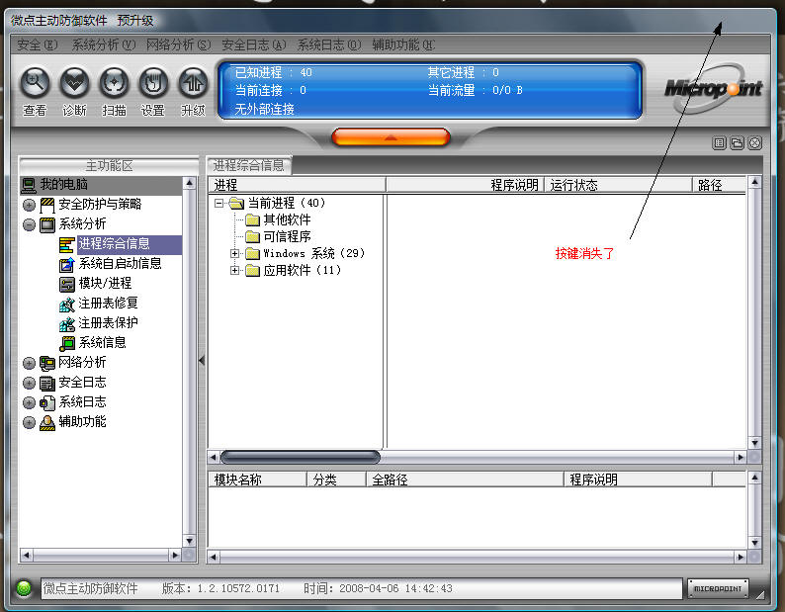This screenshot has height=612, width=785.
Task: Click the process list horizontal scrollbar thumb
Action: coord(300,457)
